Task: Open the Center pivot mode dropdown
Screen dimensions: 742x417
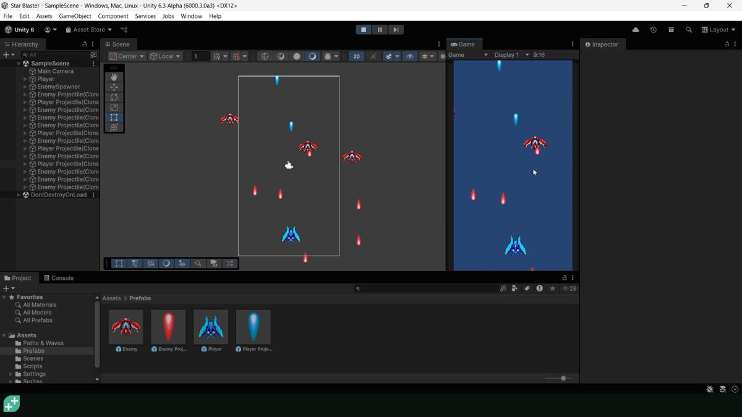Action: (126, 56)
